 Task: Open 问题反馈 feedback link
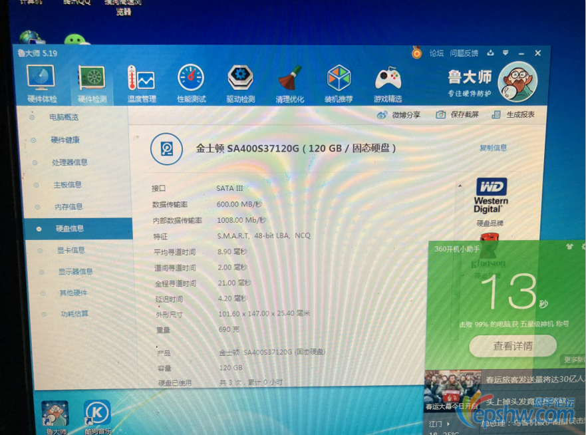tap(464, 53)
